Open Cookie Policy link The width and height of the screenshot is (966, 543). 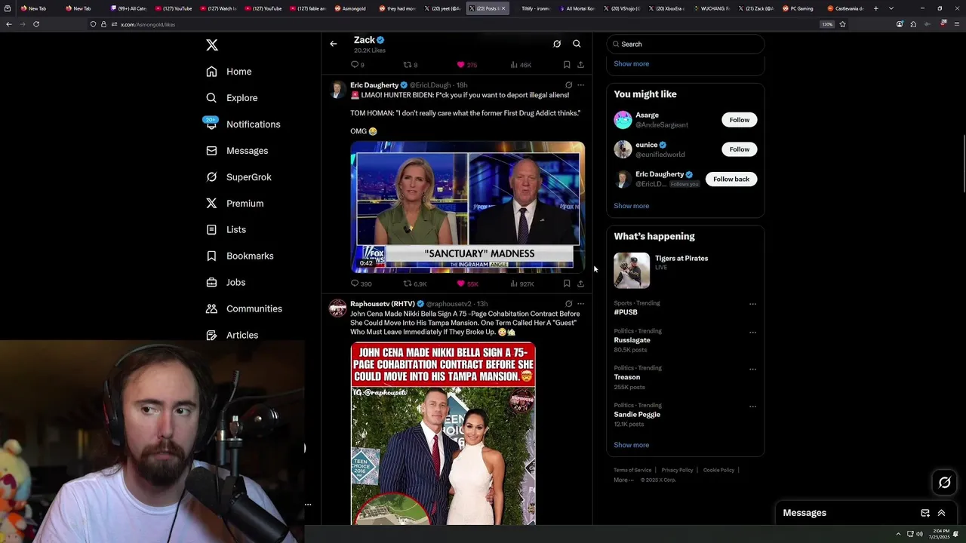coord(718,471)
